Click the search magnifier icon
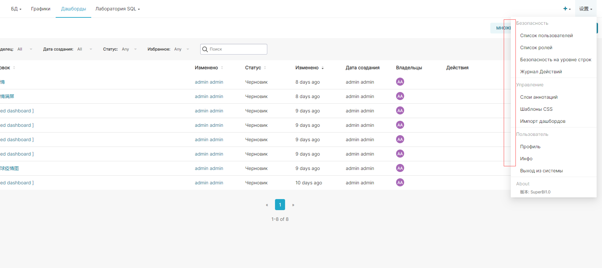Image resolution: width=602 pixels, height=268 pixels. coord(205,49)
